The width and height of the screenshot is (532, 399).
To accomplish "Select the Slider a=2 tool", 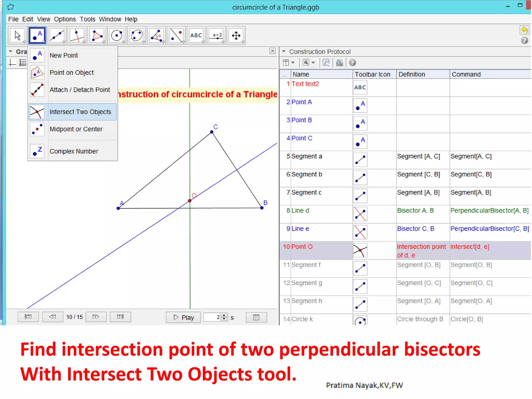I will pos(216,35).
